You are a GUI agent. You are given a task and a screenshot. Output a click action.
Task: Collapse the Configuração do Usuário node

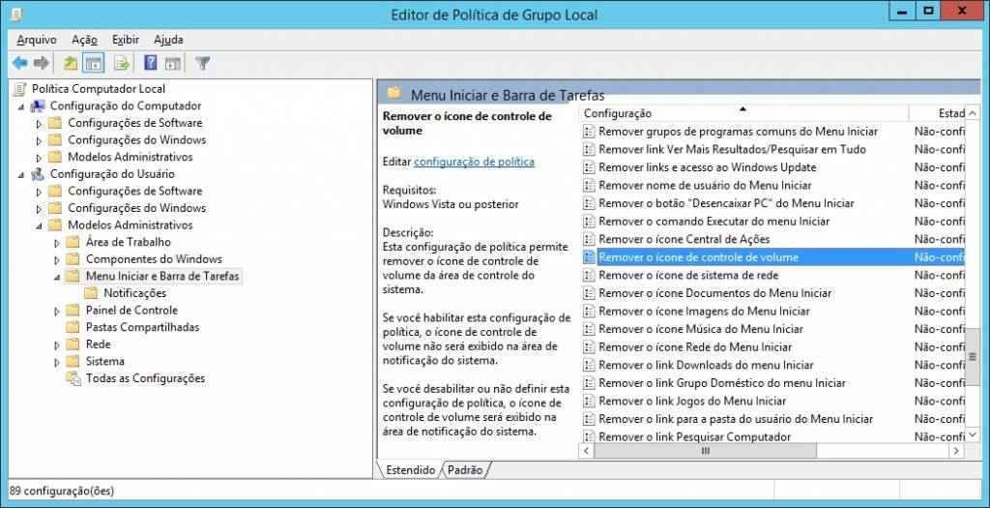[x=21, y=175]
